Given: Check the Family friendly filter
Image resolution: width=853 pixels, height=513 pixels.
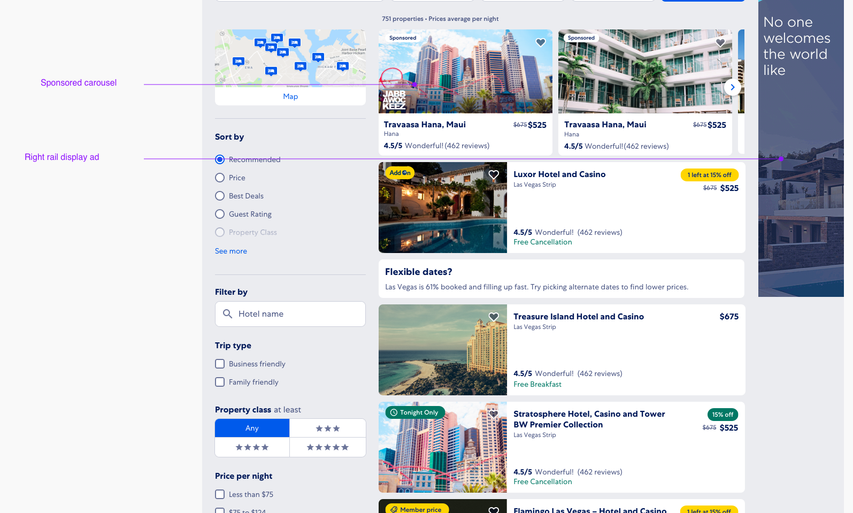Looking at the screenshot, I should click(220, 382).
